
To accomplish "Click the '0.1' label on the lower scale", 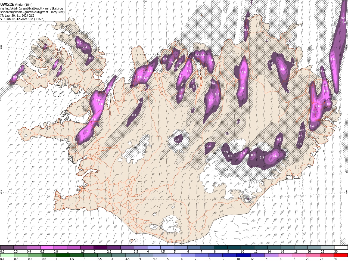I will [2, 259].
